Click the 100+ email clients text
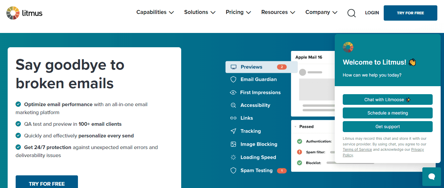 coord(100,124)
